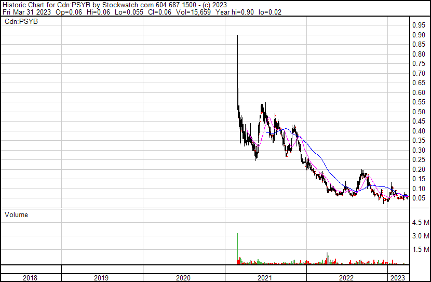Click the 2020 year label on the time axis
This screenshot has height=282, width=431.
tap(183, 278)
